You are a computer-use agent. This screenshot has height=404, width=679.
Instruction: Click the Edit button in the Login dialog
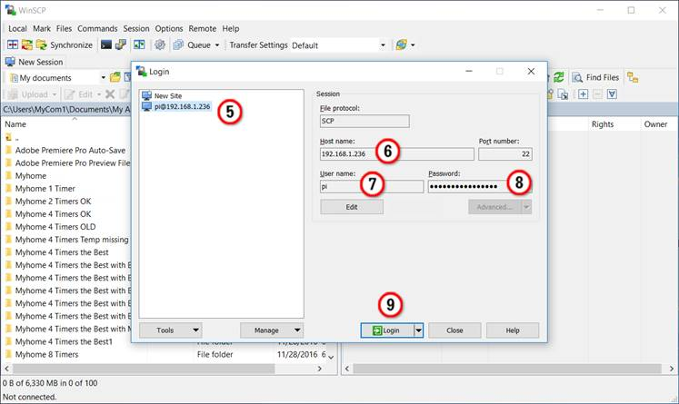352,207
